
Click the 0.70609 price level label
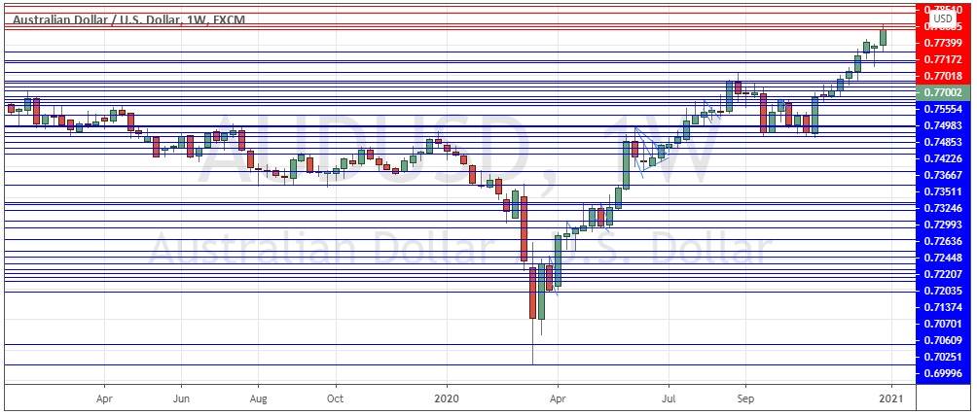(944, 340)
